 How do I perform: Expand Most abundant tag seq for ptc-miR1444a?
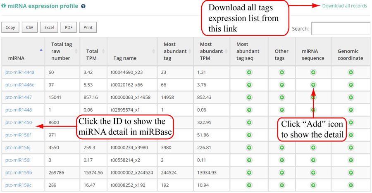[249, 72]
